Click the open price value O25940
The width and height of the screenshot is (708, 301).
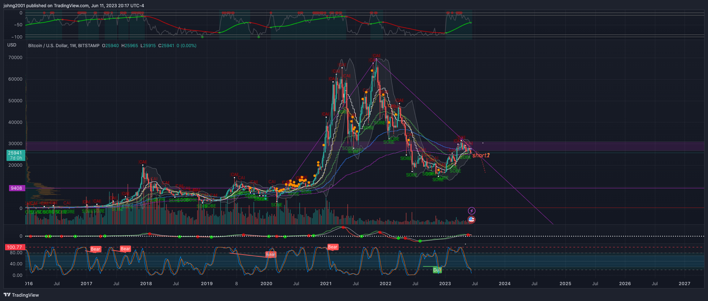point(110,46)
